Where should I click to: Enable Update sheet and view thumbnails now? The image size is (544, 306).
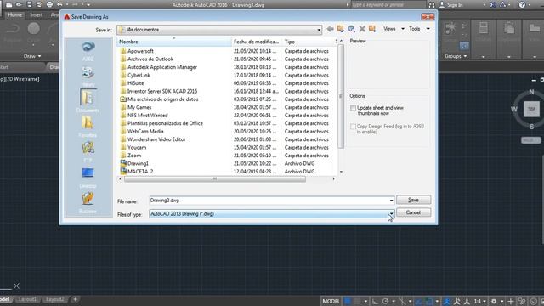tap(353, 108)
